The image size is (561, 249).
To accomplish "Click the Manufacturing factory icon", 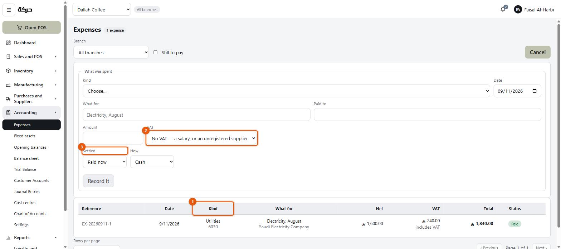I will [8, 85].
